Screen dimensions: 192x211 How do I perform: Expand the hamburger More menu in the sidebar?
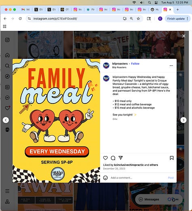7,191
